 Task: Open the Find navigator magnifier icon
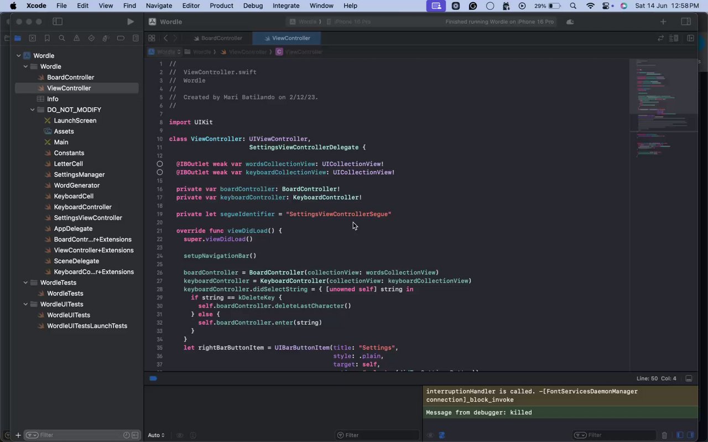pos(62,38)
